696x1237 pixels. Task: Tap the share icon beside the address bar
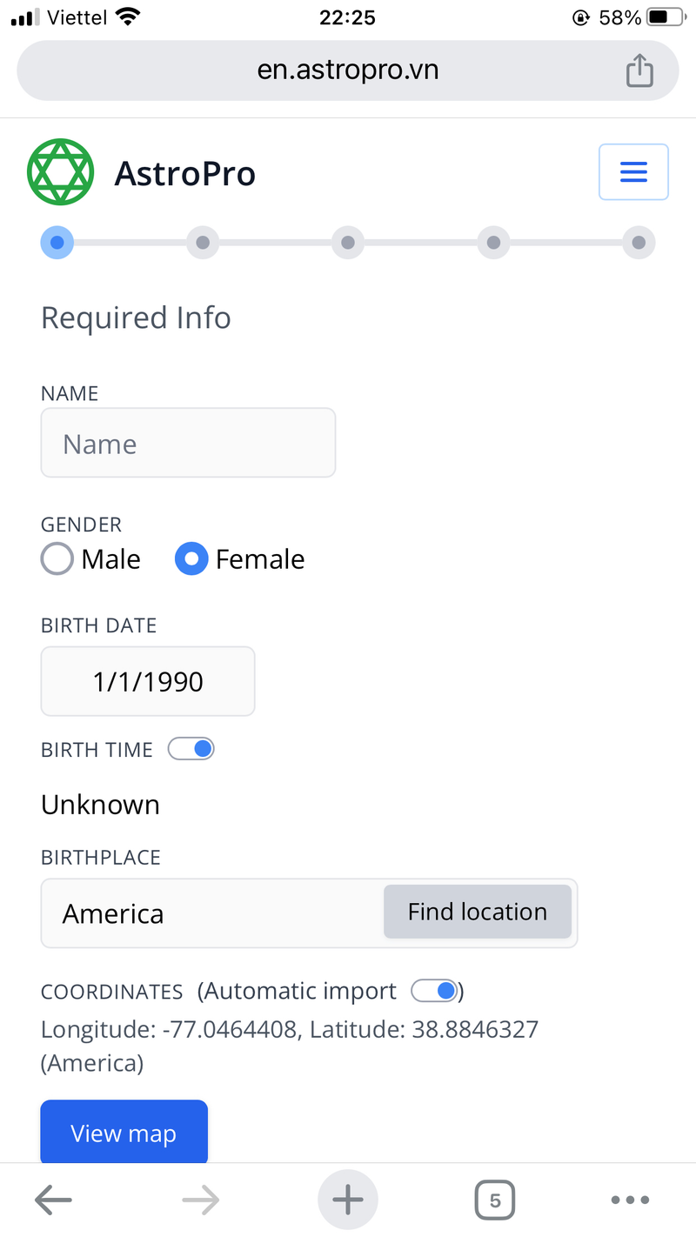click(640, 70)
